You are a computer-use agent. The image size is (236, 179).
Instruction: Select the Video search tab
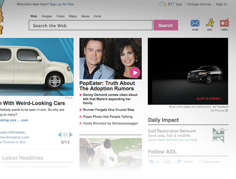[x=60, y=16]
